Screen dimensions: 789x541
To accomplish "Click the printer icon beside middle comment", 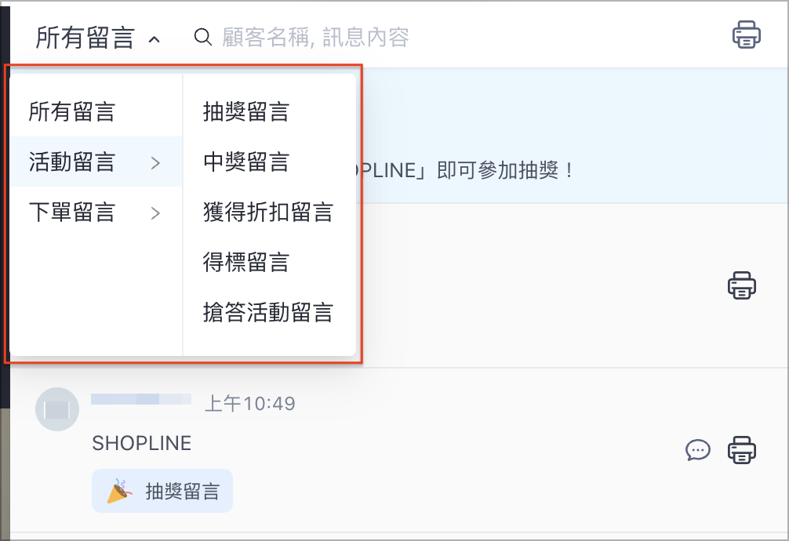I will (x=742, y=285).
